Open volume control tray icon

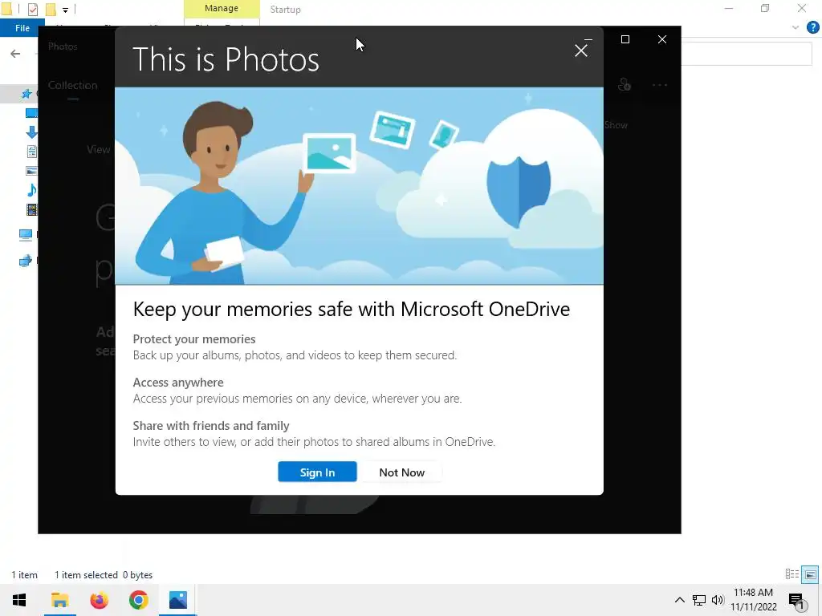(718, 600)
